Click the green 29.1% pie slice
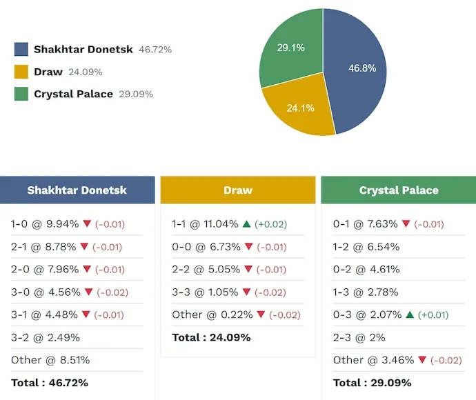Screen dimensions: 476x400 (x=290, y=52)
